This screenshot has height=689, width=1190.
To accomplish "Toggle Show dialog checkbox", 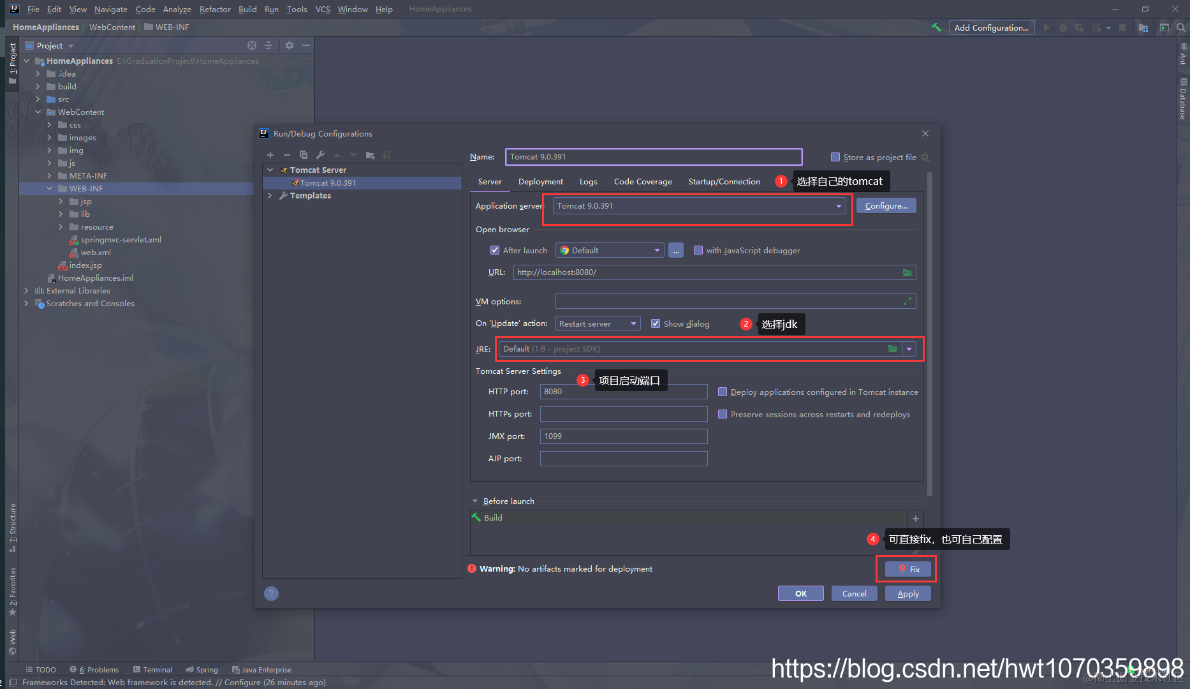I will (656, 324).
